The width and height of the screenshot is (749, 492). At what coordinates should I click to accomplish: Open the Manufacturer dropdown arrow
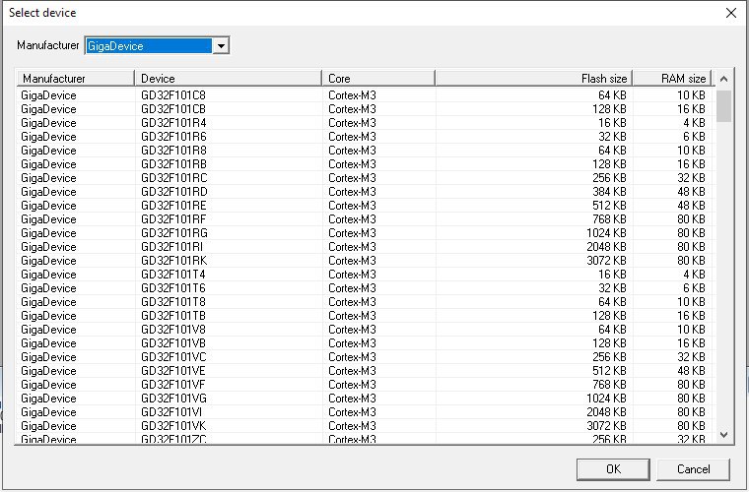pyautogui.click(x=221, y=46)
